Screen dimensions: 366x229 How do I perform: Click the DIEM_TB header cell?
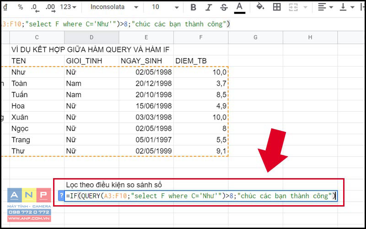point(201,61)
